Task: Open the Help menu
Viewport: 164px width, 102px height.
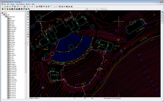Action: point(33,4)
